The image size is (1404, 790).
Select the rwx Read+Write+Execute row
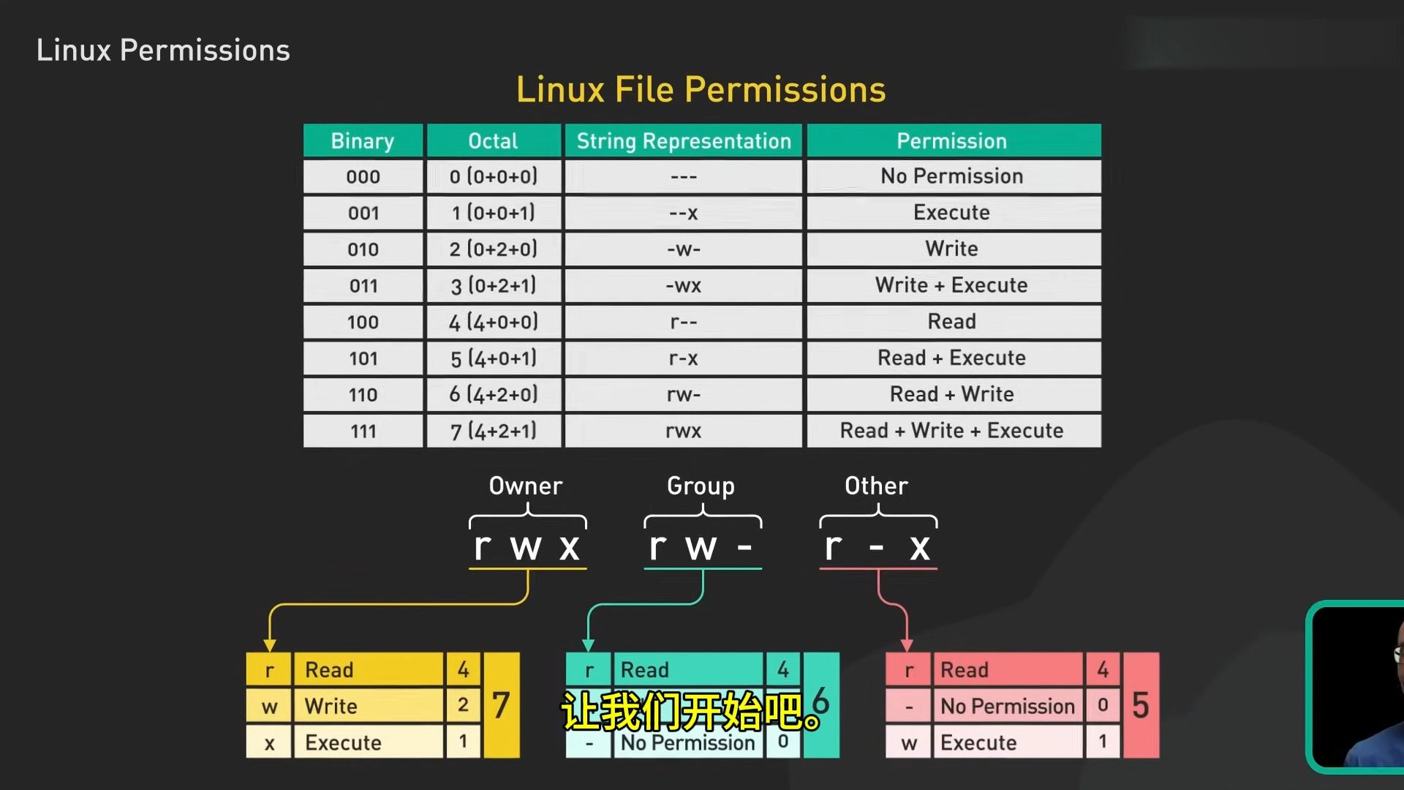click(702, 430)
